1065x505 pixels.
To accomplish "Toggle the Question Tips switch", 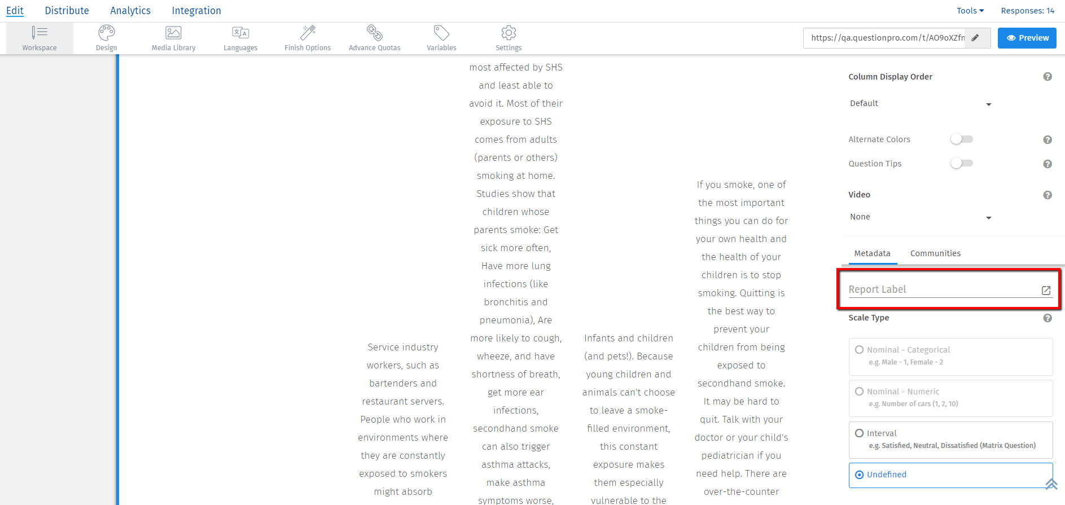I will coord(962,164).
